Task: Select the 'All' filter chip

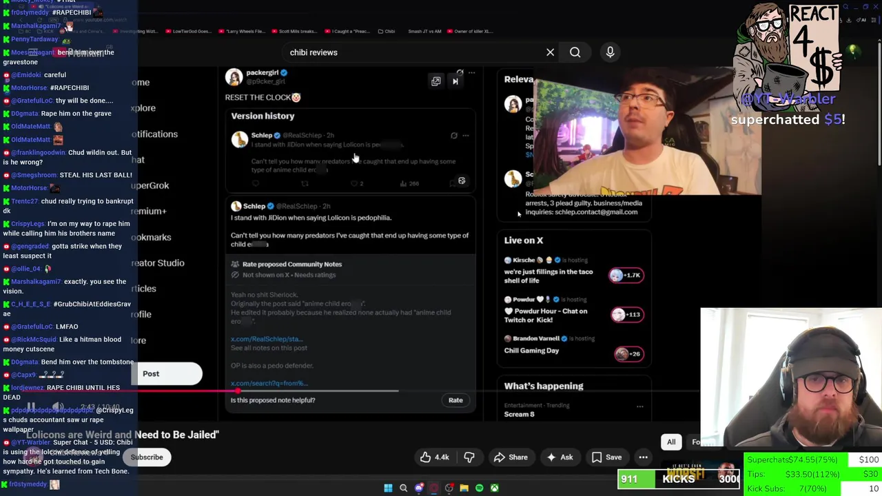Action: point(671,442)
